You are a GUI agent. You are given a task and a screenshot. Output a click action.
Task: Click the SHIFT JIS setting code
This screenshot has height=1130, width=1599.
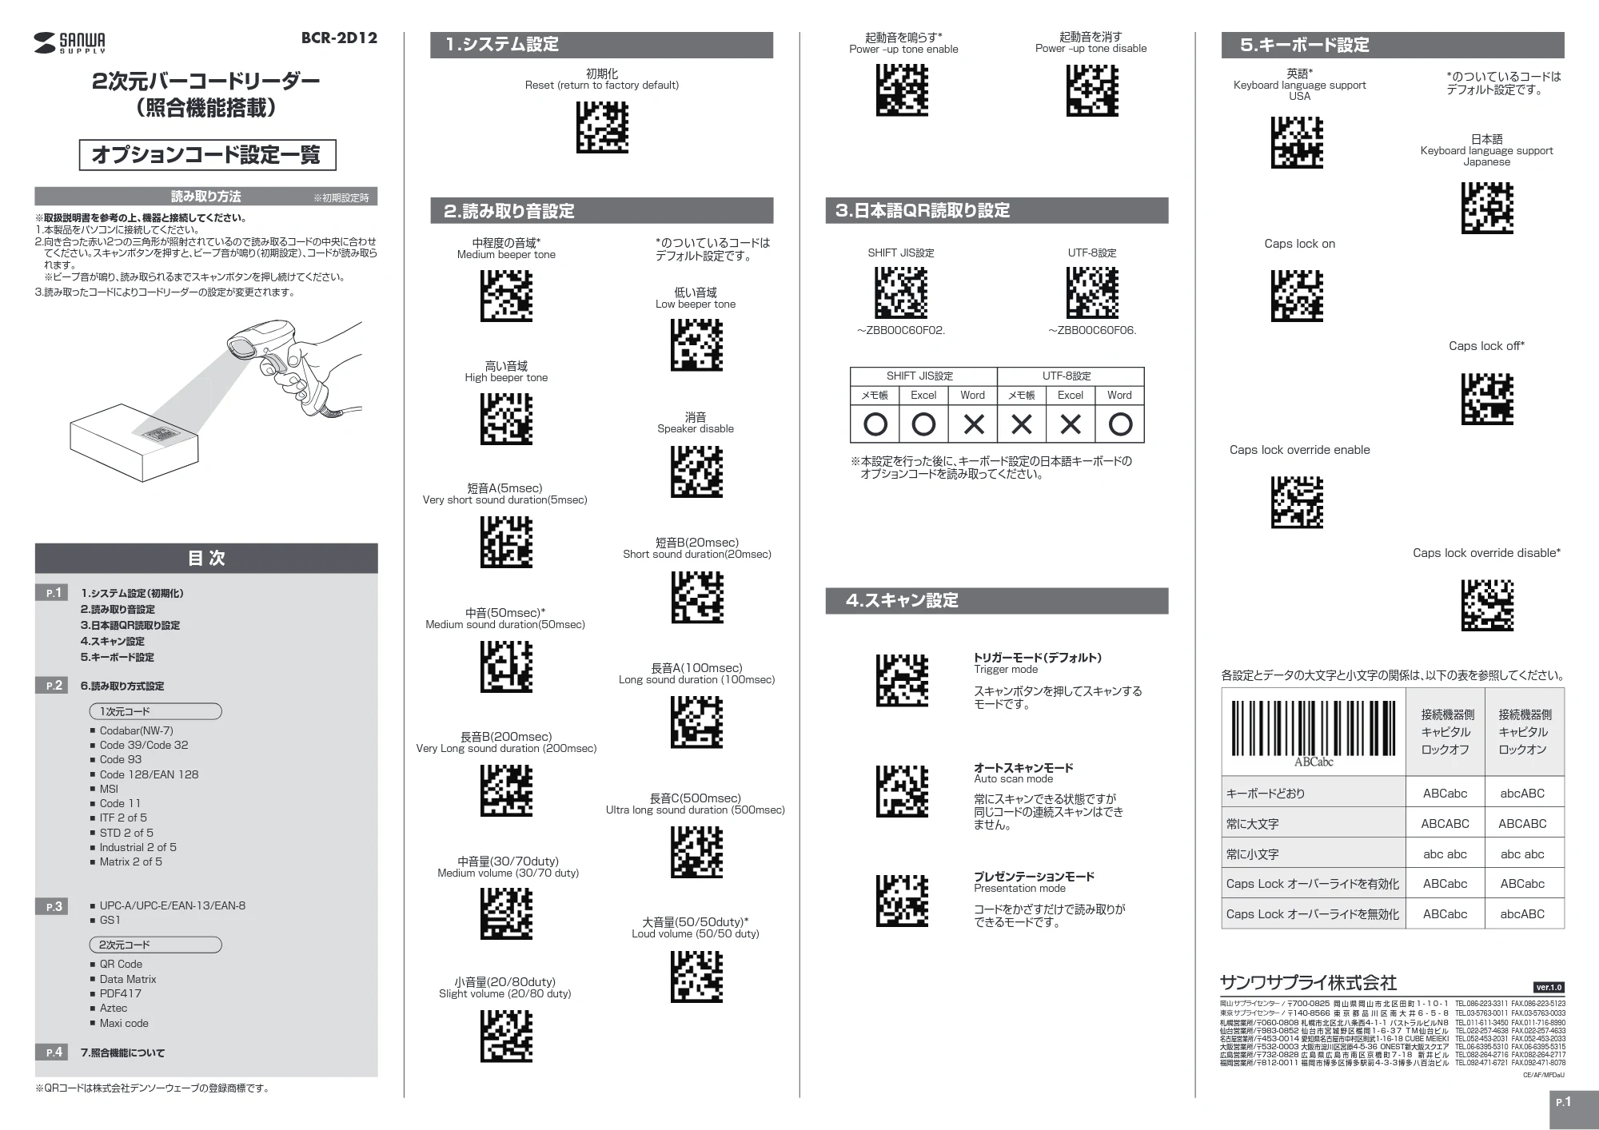point(901,292)
